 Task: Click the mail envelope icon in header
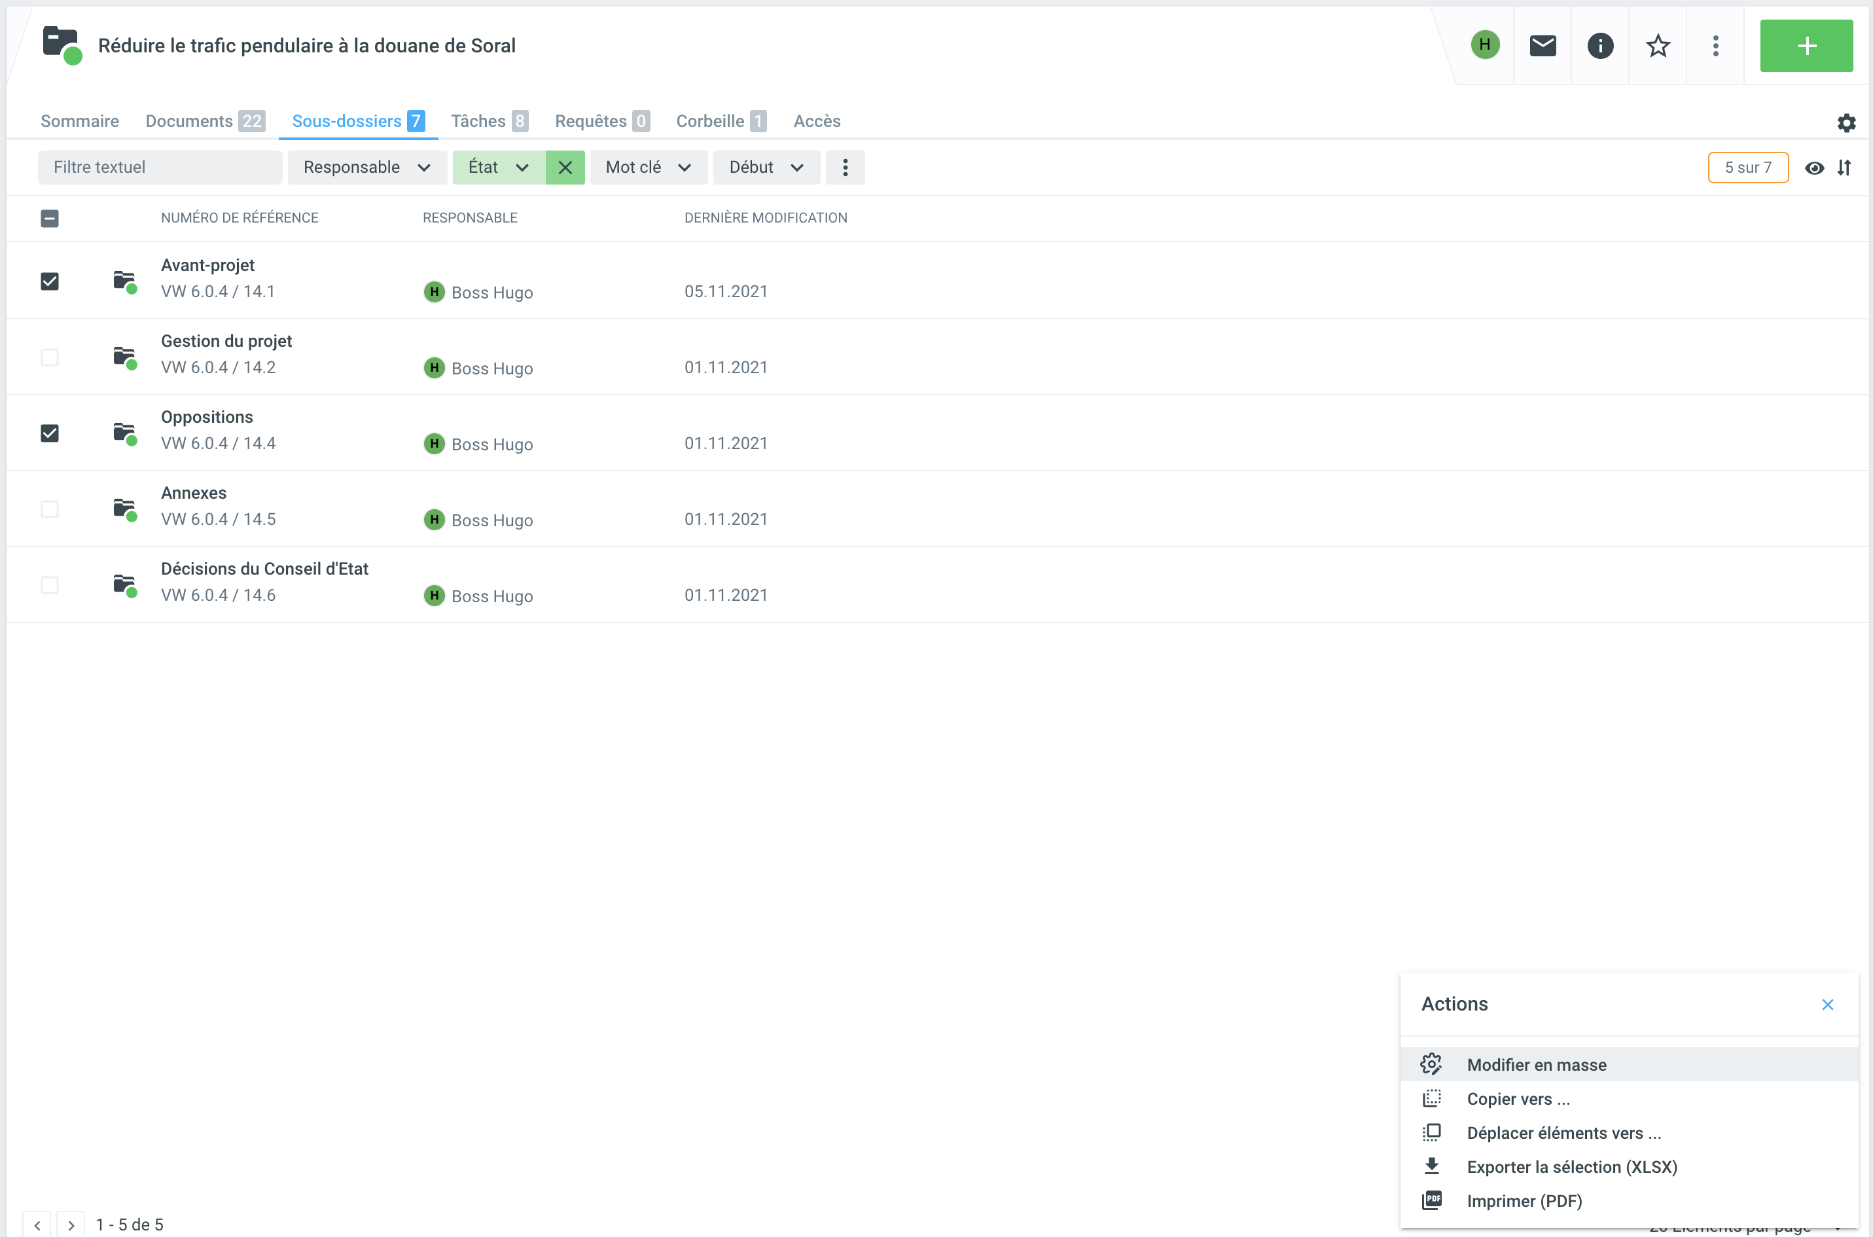[1542, 46]
